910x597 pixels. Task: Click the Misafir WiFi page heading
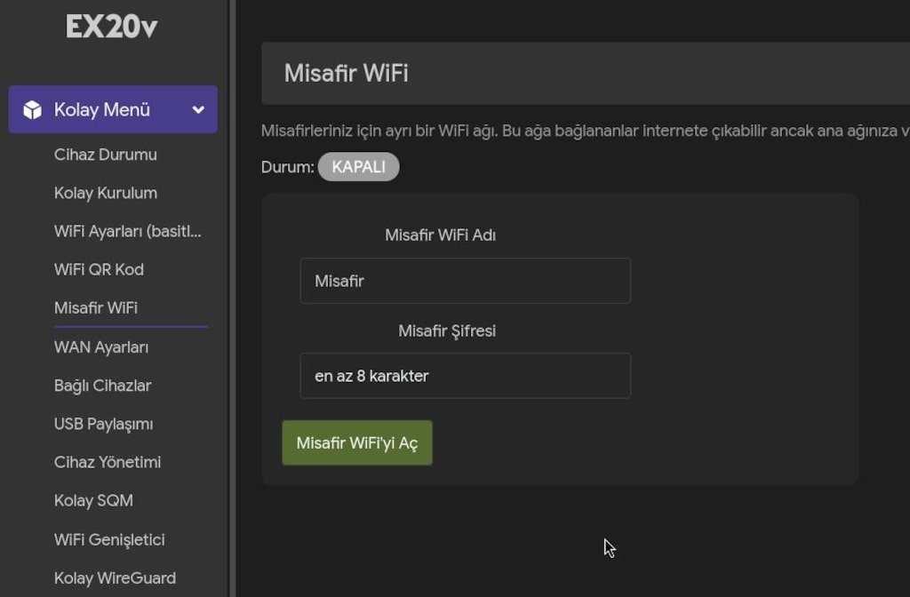[x=347, y=73]
